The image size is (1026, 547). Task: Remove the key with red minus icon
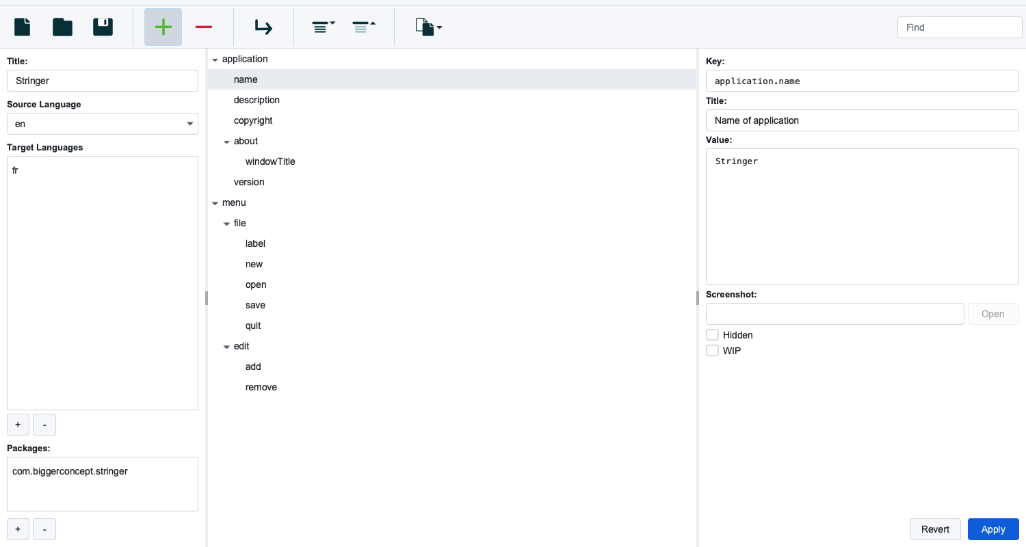tap(204, 27)
